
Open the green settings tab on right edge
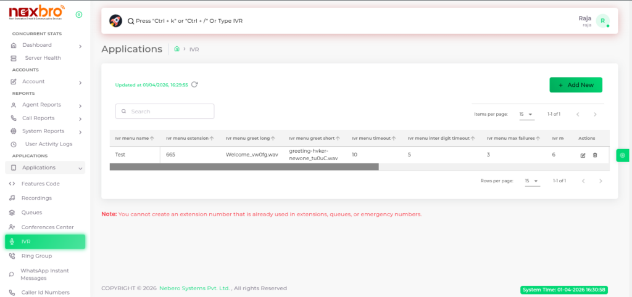[623, 155]
